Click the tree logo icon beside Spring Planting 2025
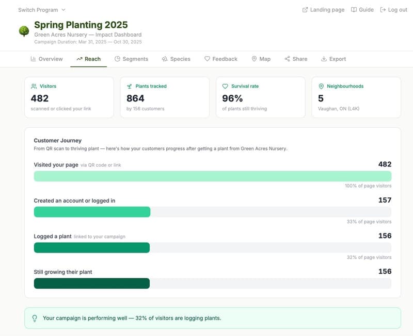413x336 pixels. pos(24,31)
